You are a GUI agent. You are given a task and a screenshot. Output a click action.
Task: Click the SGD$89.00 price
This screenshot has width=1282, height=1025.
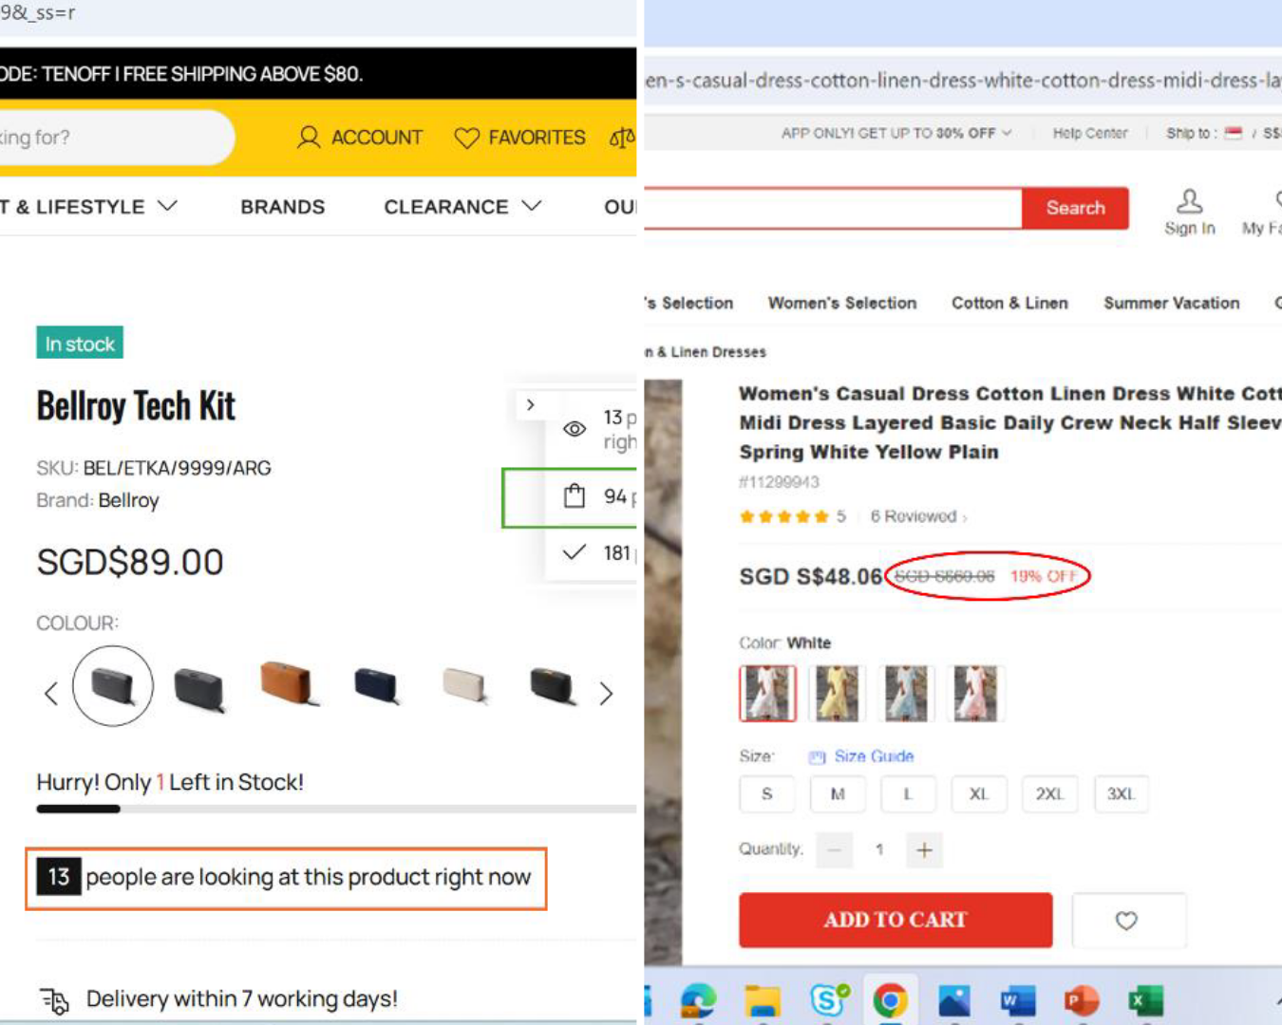pyautogui.click(x=130, y=562)
